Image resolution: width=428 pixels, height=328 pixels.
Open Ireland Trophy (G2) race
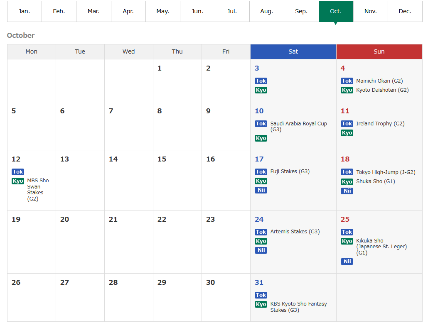pos(380,123)
